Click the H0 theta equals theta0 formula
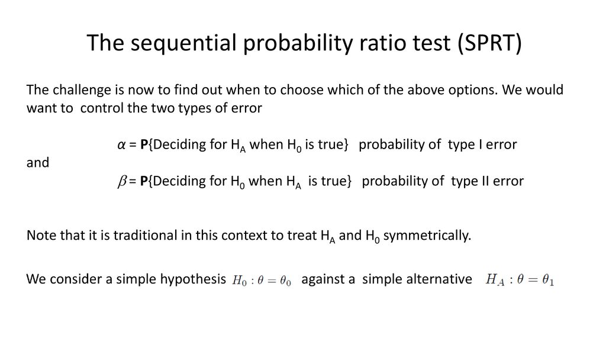 tap(262, 280)
